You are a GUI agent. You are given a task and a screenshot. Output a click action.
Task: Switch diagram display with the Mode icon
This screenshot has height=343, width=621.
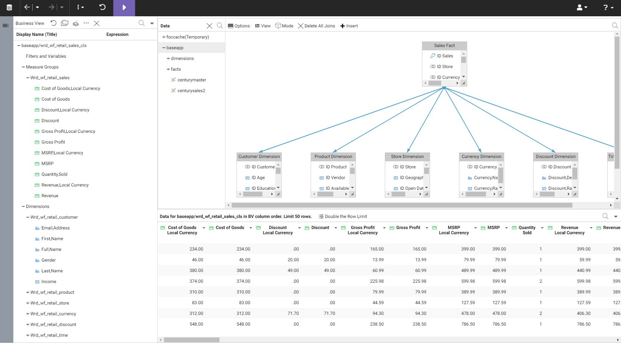[284, 26]
